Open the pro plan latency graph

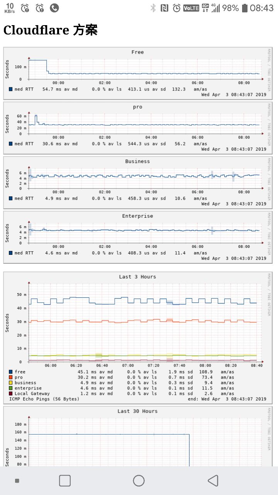pos(138,128)
